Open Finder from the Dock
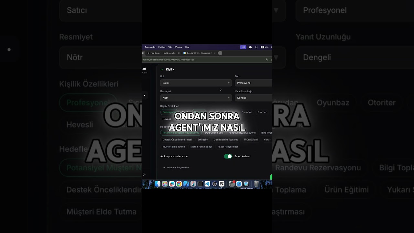This screenshot has width=414, height=233. 158,184
